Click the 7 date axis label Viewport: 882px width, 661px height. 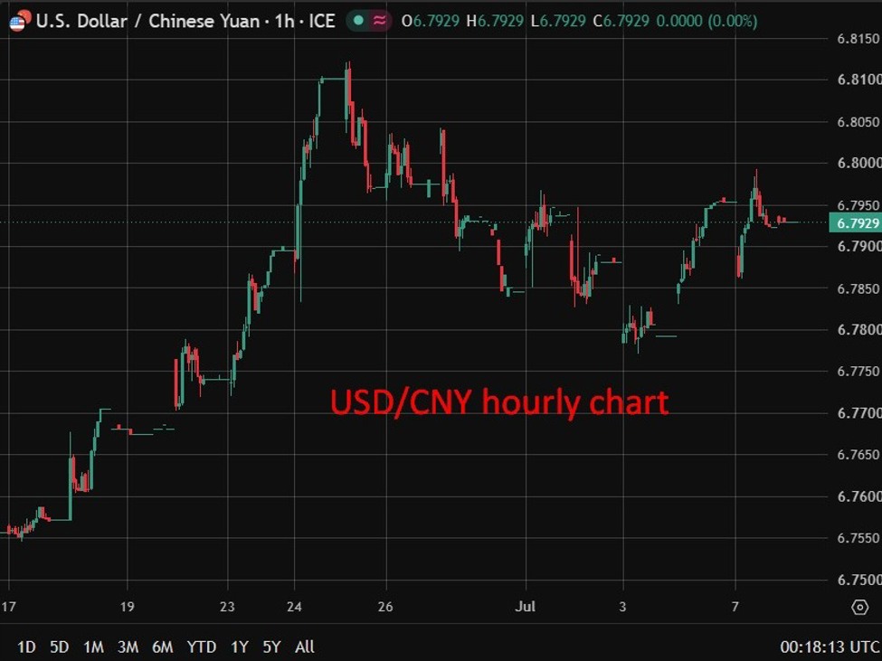pyautogui.click(x=735, y=607)
